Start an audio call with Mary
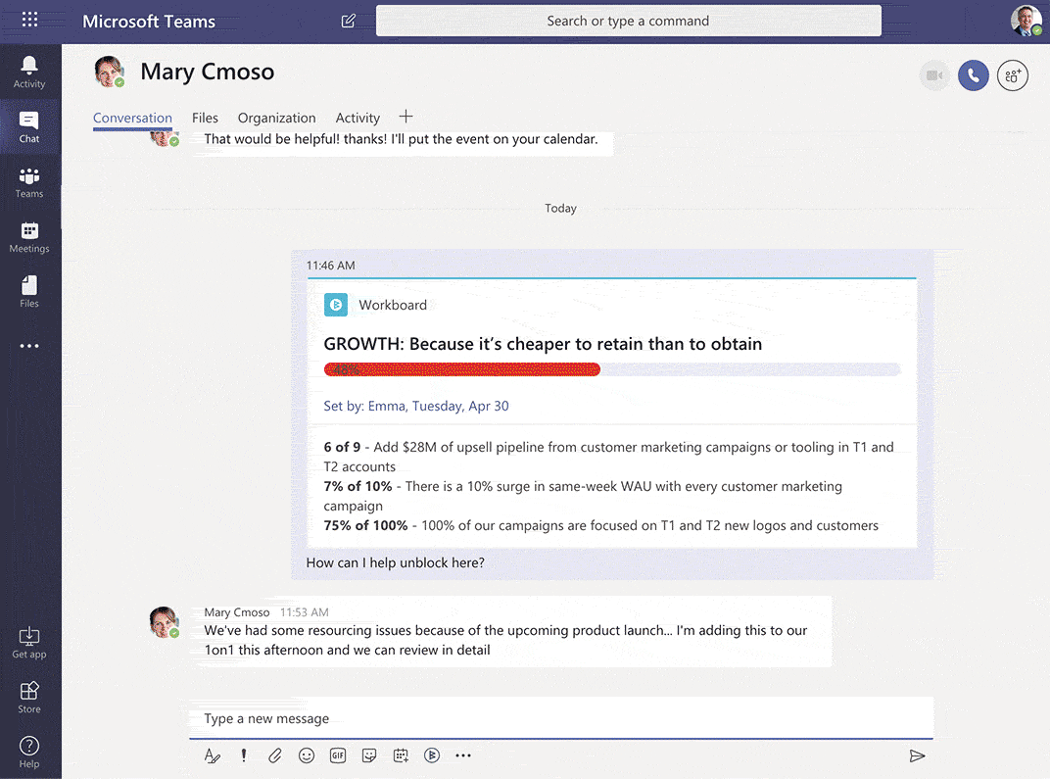Image resolution: width=1050 pixels, height=779 pixels. (x=973, y=75)
